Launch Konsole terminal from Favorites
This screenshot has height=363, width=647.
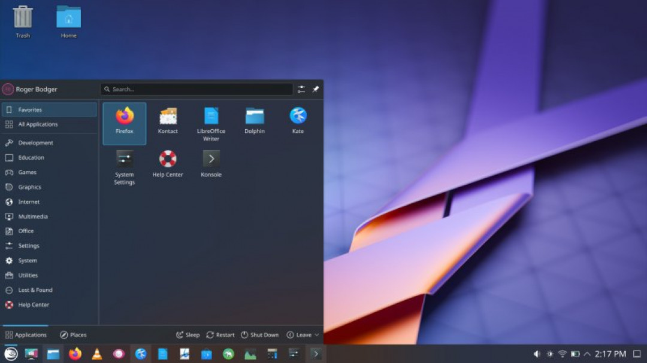tap(211, 164)
